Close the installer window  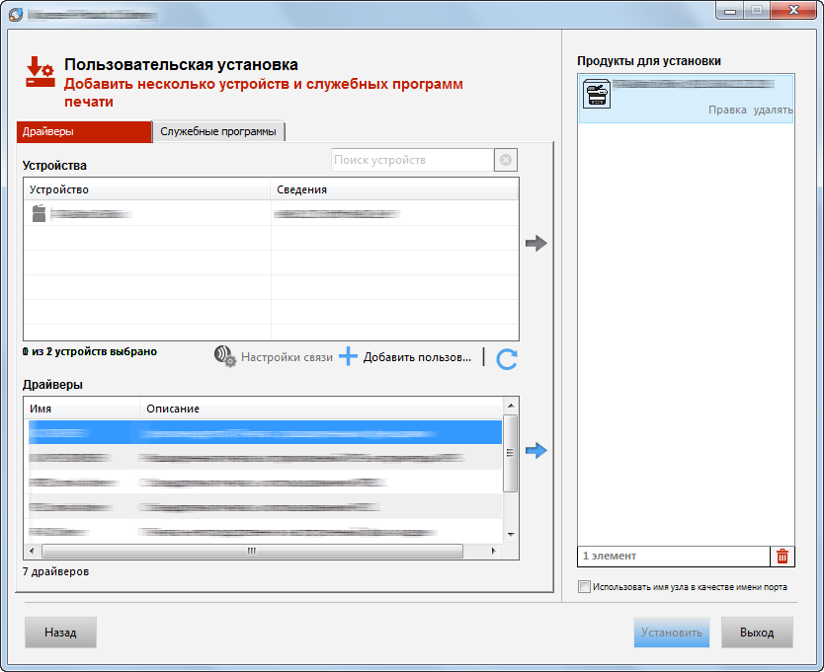(793, 11)
